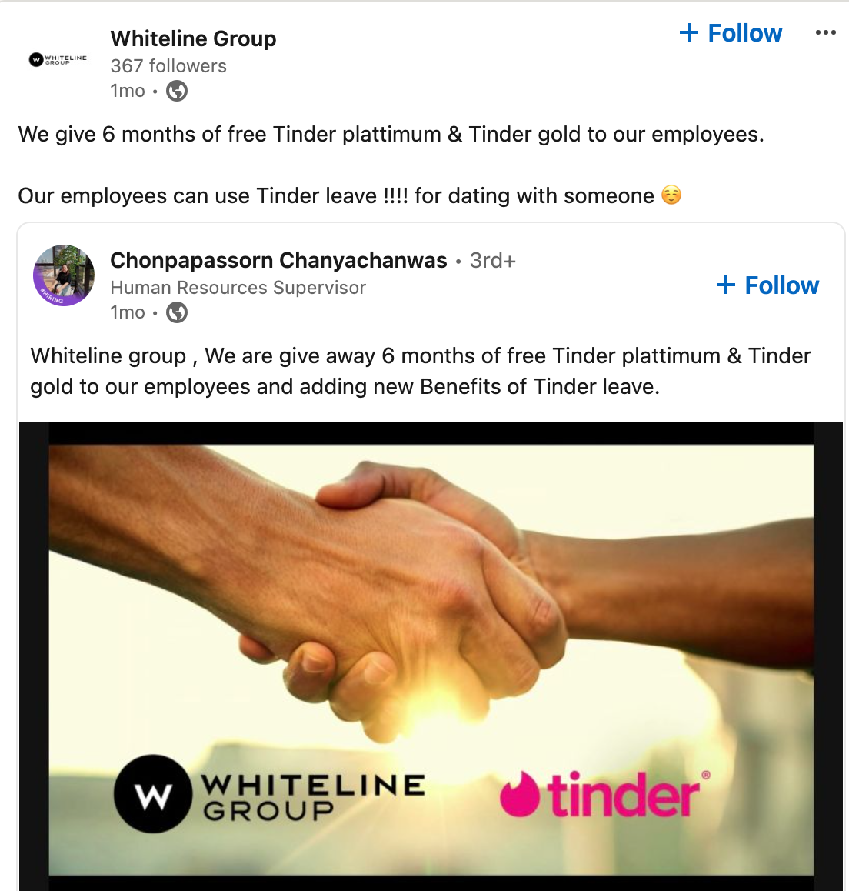Follow the Whiteline Group page
849x891 pixels.
(731, 33)
